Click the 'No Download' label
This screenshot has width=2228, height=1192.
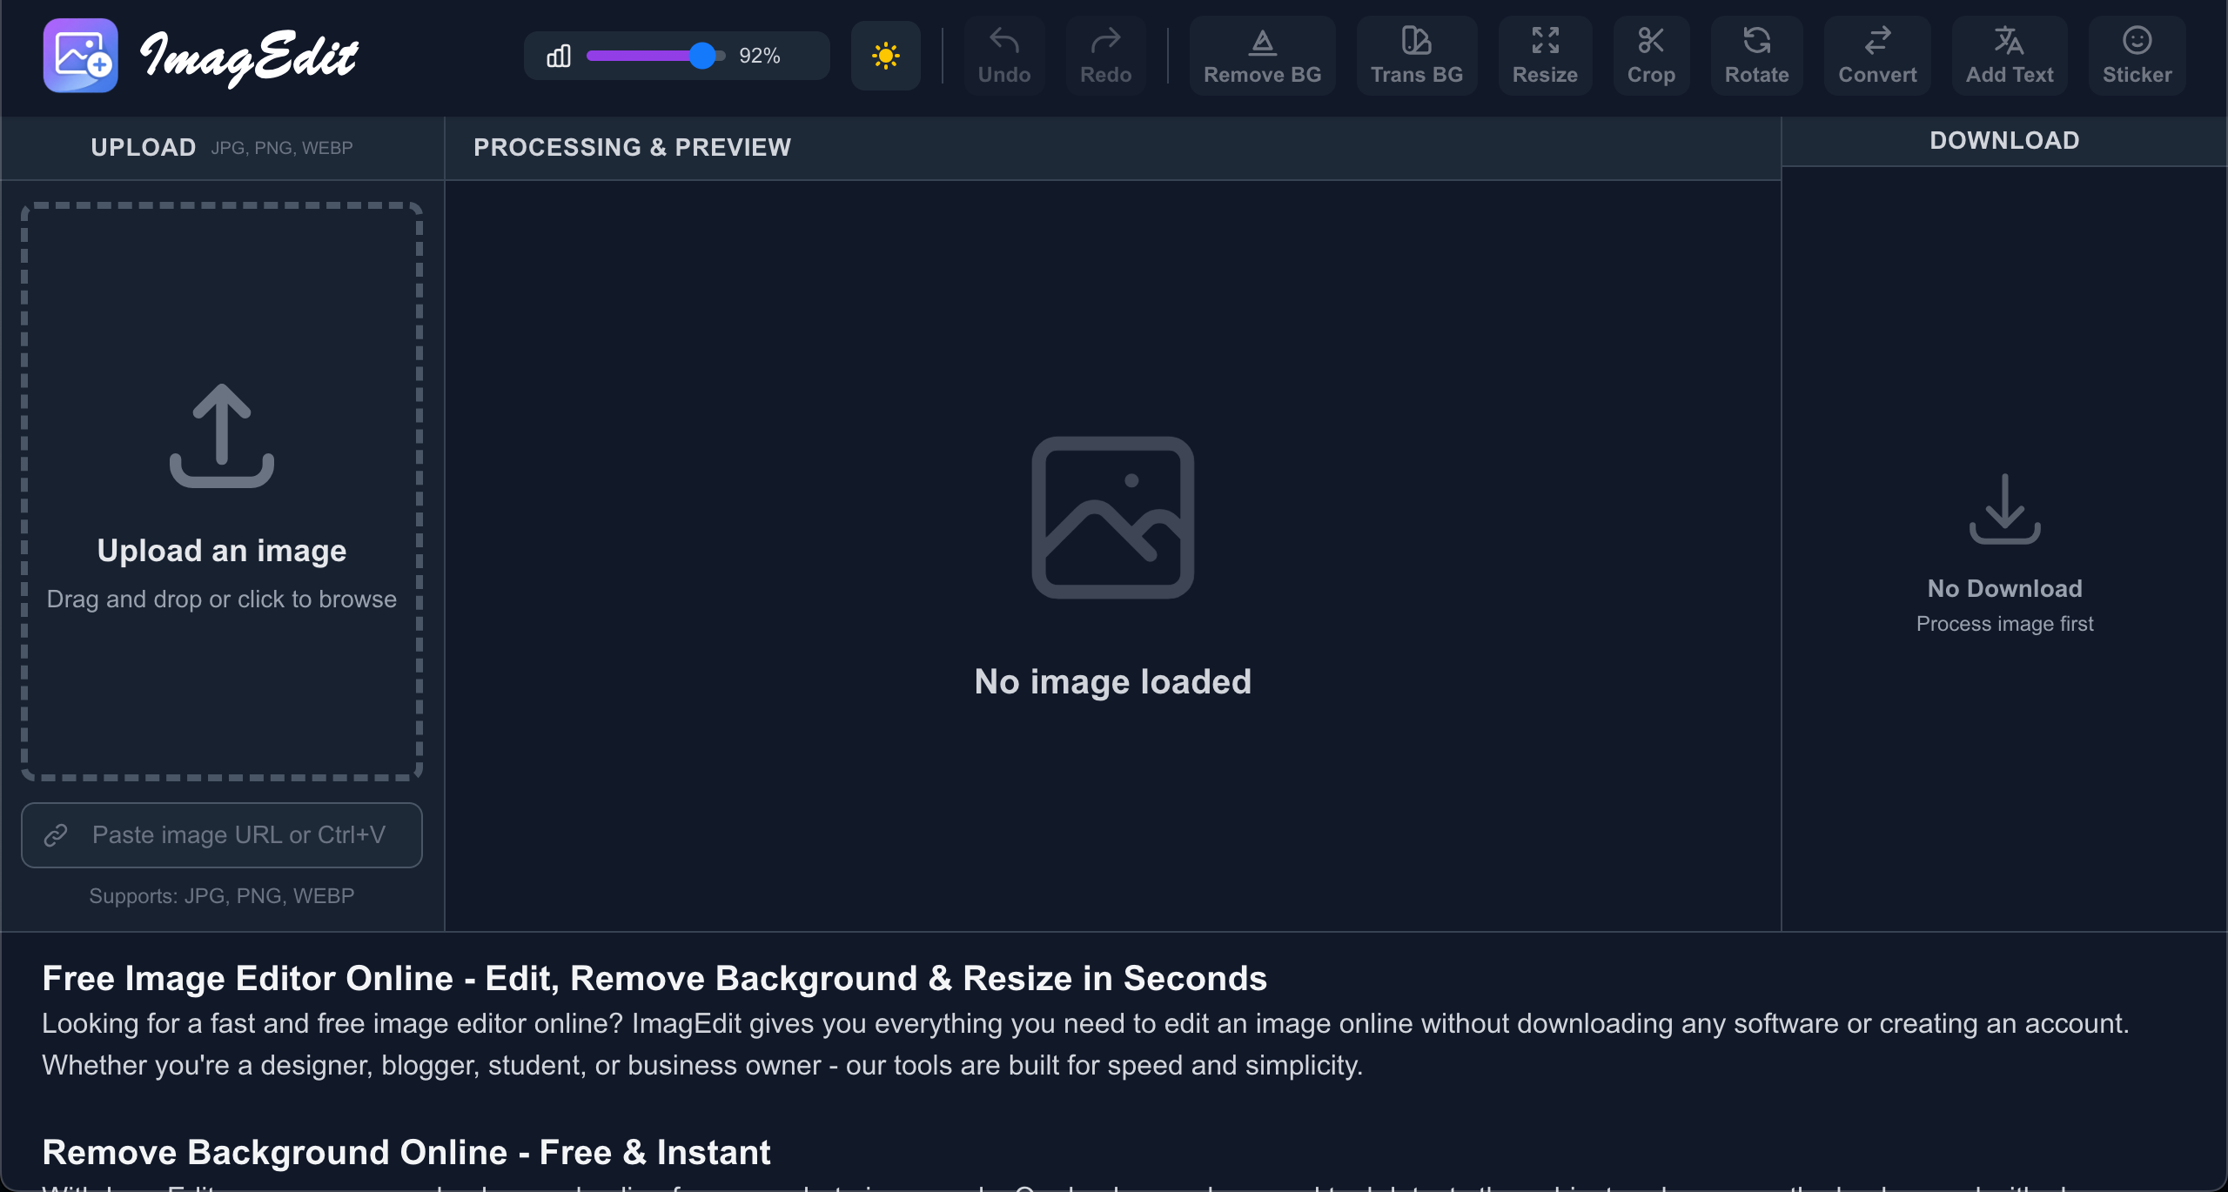[2004, 588]
